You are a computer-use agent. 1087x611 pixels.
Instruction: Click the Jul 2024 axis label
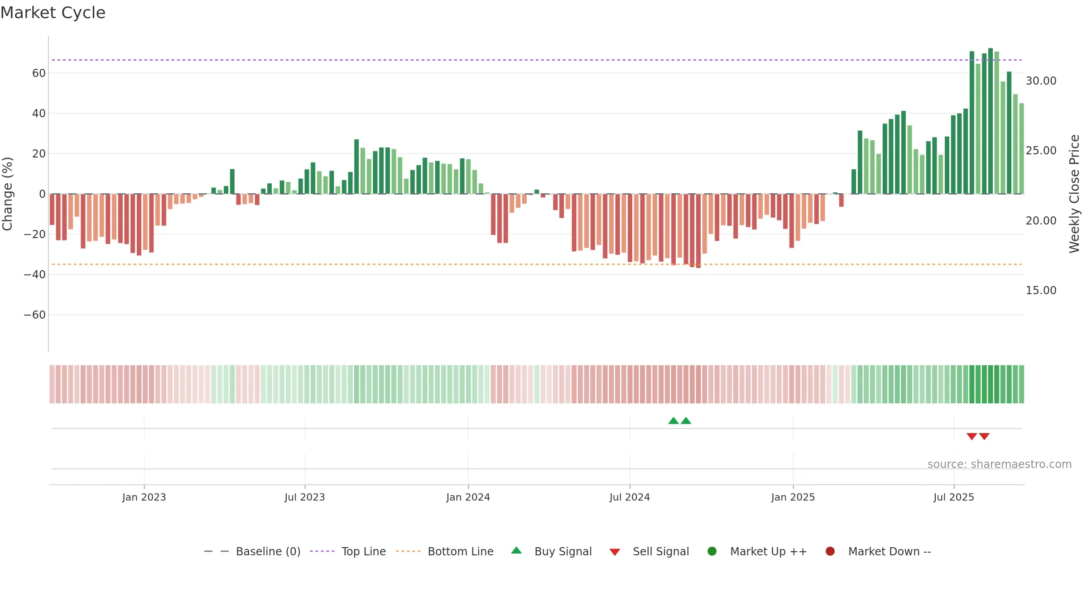pos(630,497)
